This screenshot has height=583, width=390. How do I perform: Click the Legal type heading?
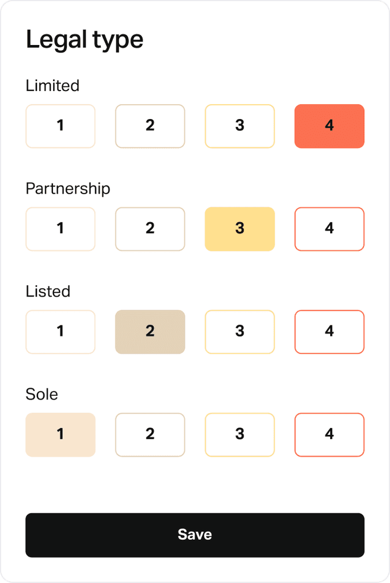click(x=84, y=40)
